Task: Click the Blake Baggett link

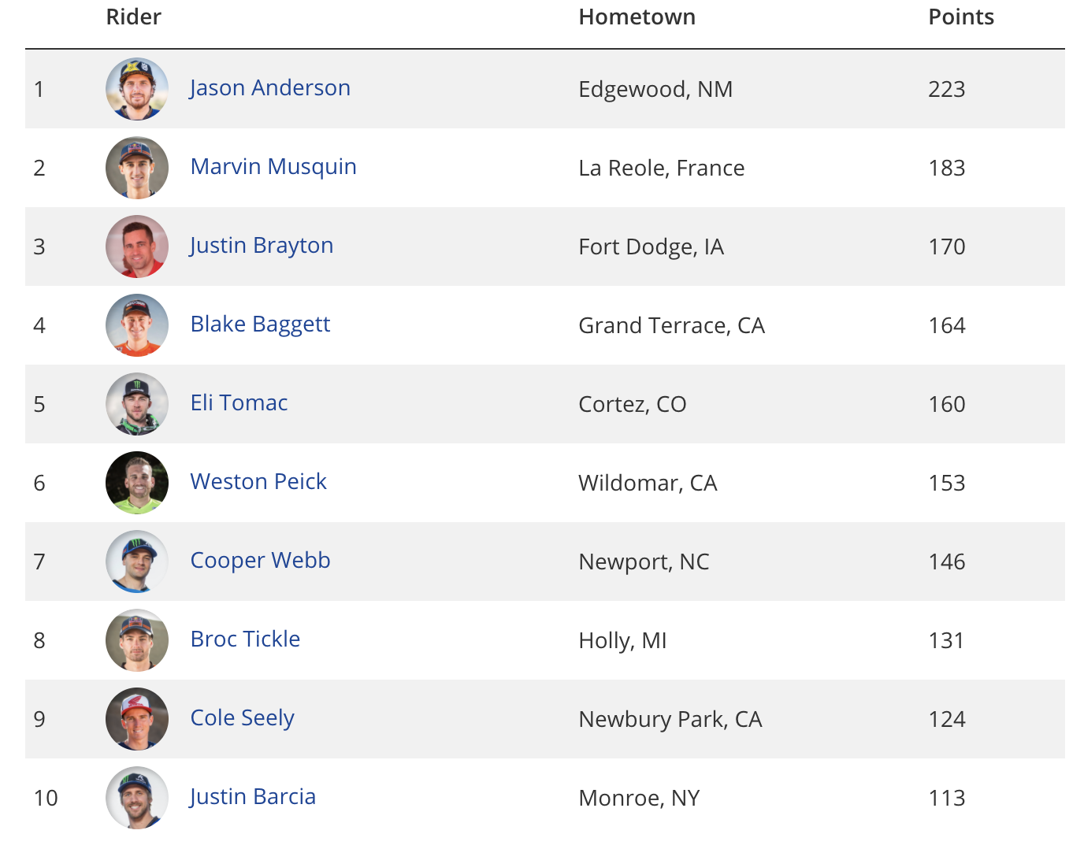Action: (260, 324)
